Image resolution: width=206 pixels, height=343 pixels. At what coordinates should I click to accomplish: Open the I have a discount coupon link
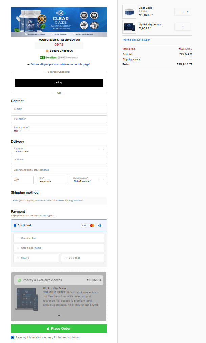point(136,40)
